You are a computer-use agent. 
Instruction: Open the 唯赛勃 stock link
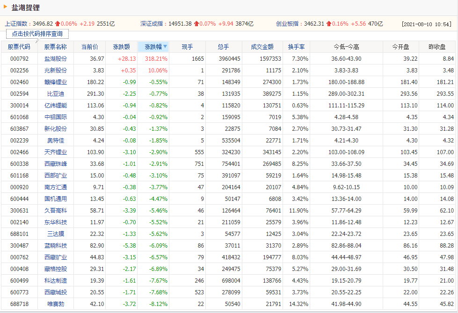(x=56, y=304)
